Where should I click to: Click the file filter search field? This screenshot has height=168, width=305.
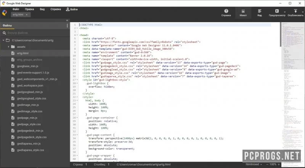(x=37, y=33)
